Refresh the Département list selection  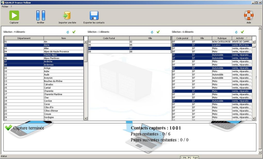tap(68, 32)
